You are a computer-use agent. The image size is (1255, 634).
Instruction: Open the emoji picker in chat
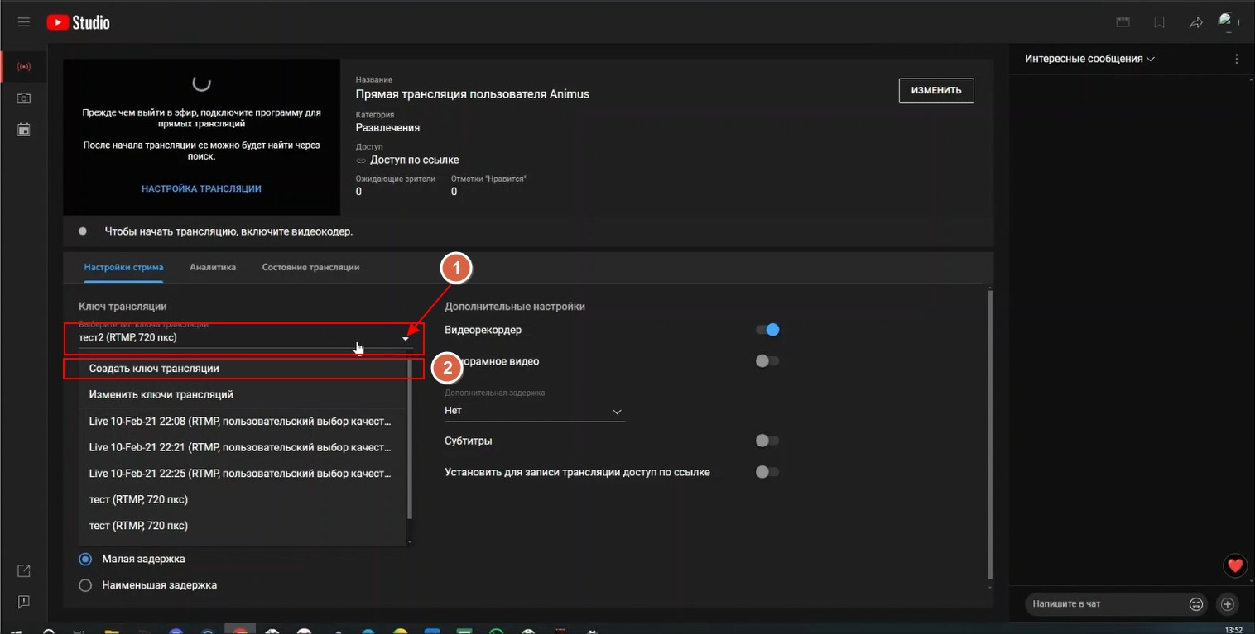click(1196, 604)
